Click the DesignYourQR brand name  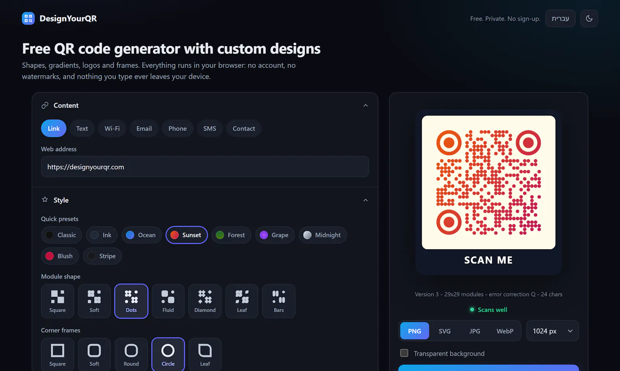(x=68, y=18)
